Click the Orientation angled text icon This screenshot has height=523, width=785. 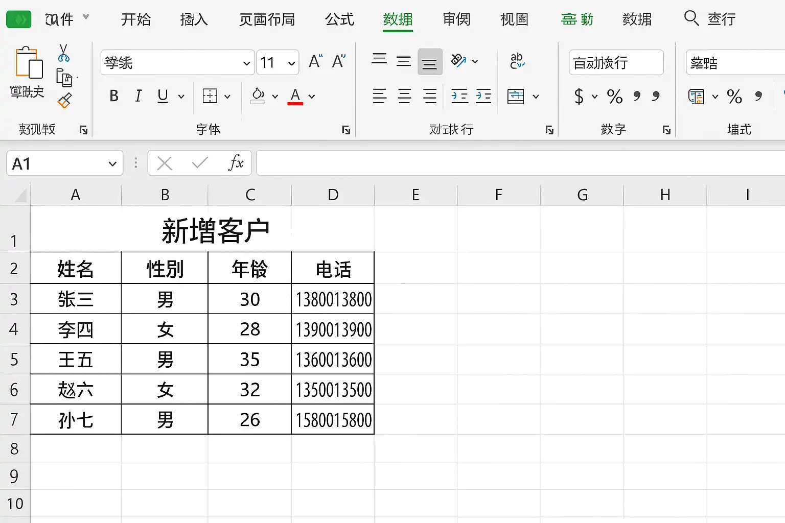(x=458, y=61)
